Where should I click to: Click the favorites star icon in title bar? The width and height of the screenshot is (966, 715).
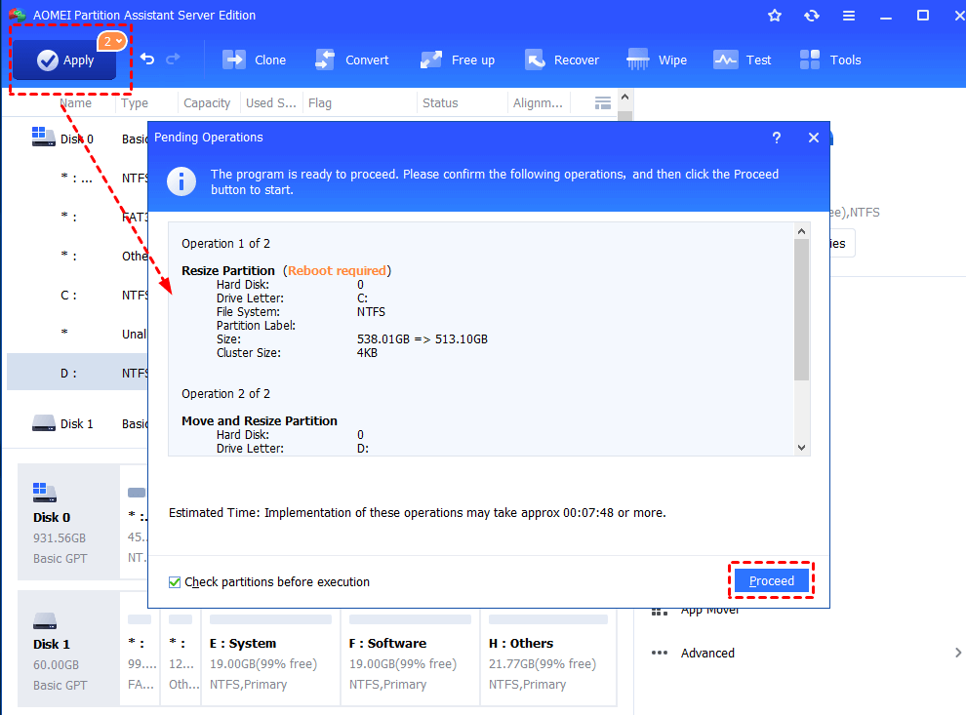[x=775, y=16]
